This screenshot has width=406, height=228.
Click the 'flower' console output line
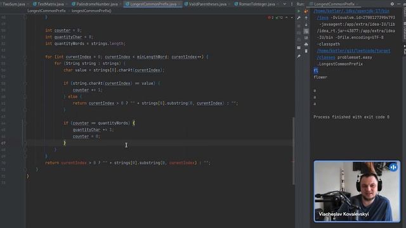tap(320, 77)
